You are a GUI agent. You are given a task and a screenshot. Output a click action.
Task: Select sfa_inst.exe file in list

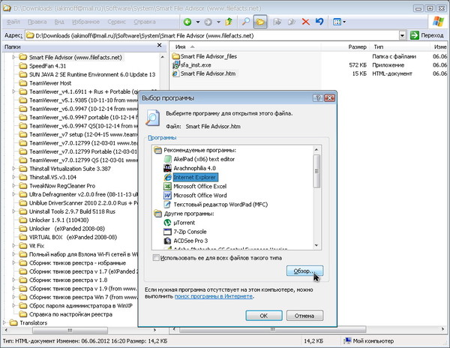(x=196, y=65)
